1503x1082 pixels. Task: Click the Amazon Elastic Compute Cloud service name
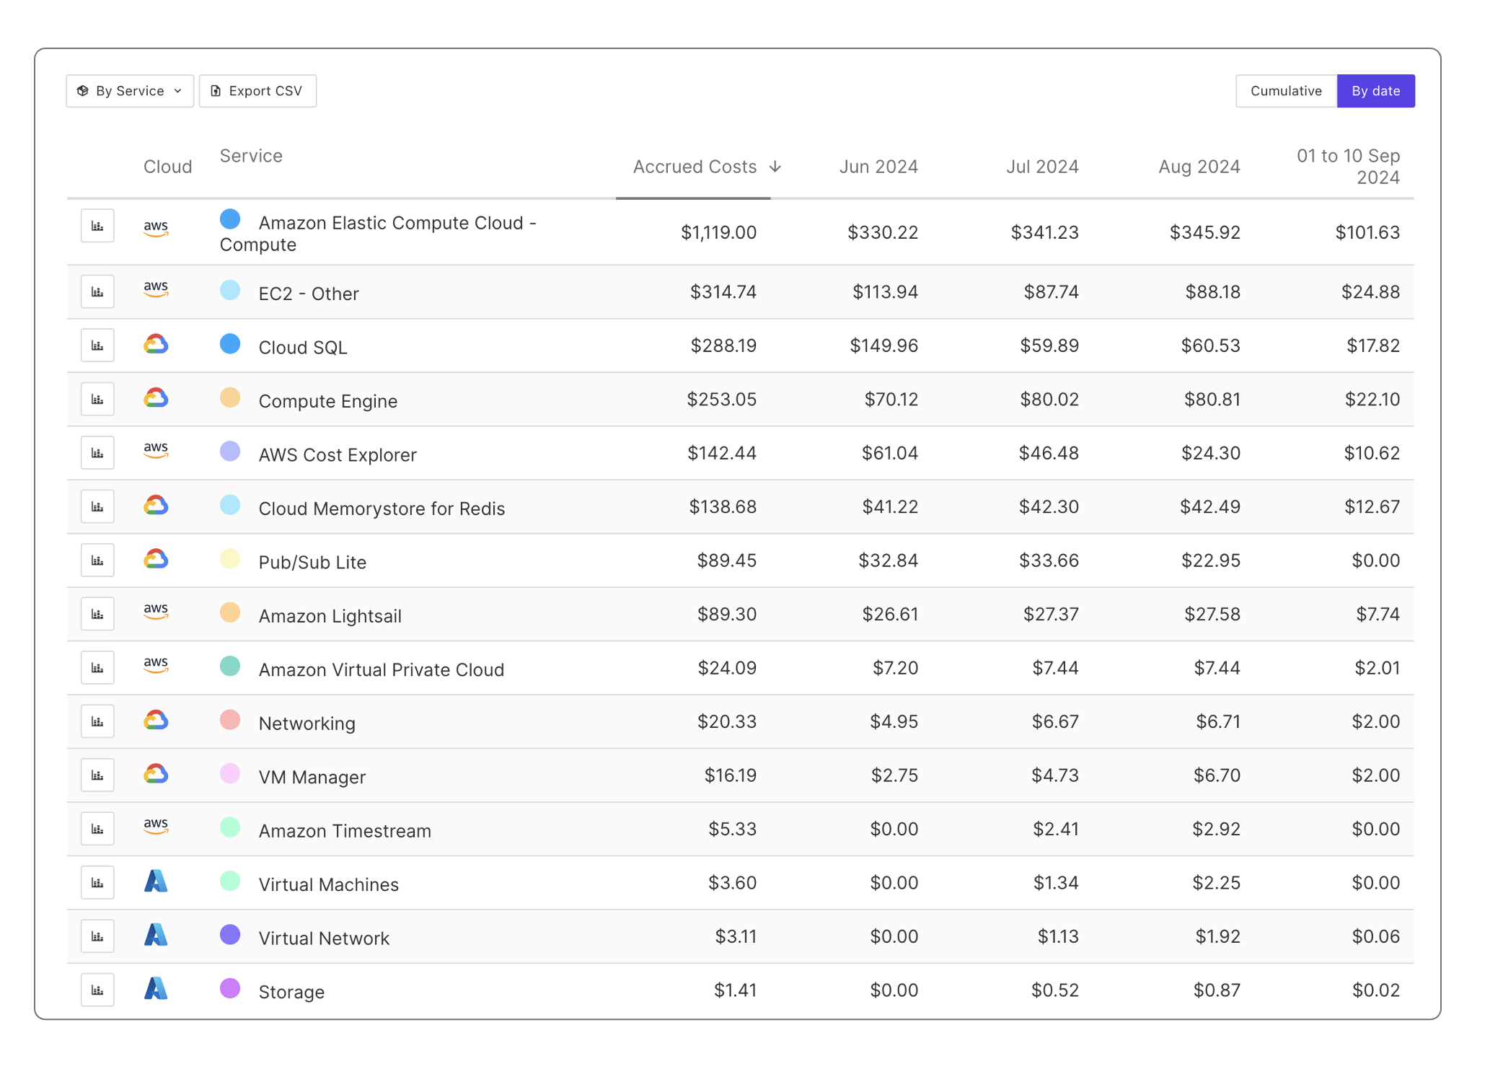[x=379, y=234]
